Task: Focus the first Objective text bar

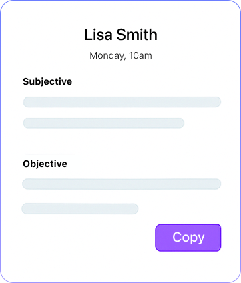Action: point(122,184)
